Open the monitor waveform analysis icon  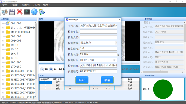27,12
